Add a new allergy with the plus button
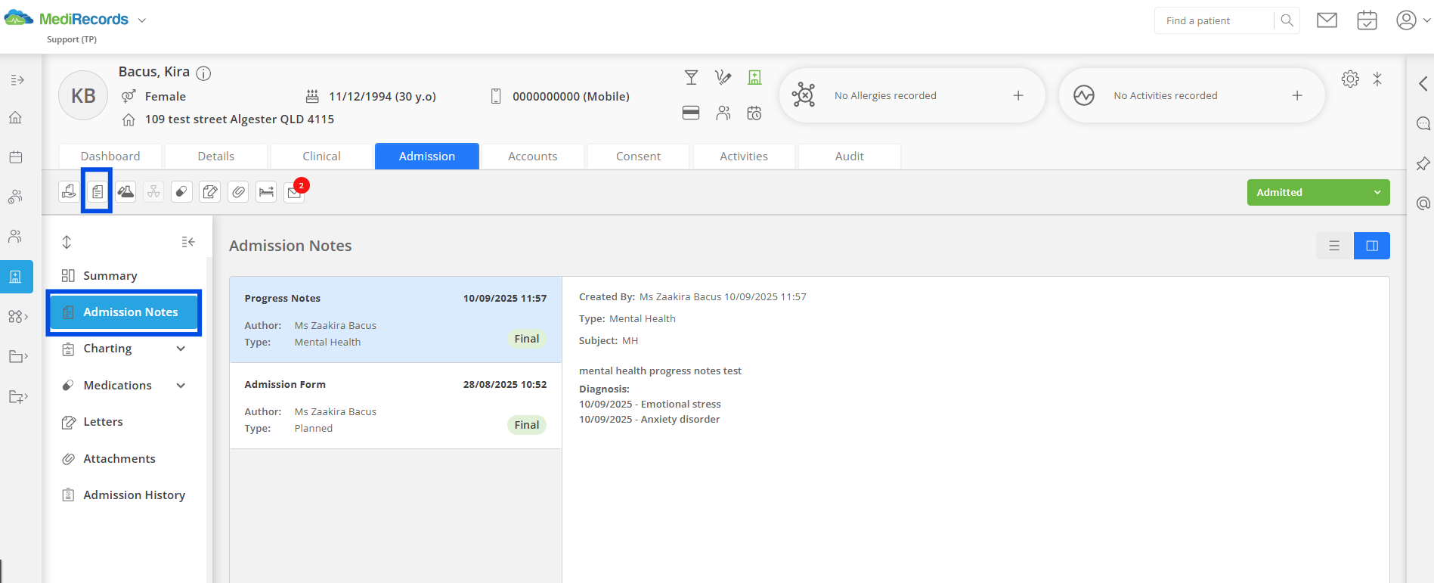Viewport: 1434px width, 583px height. pos(1018,95)
